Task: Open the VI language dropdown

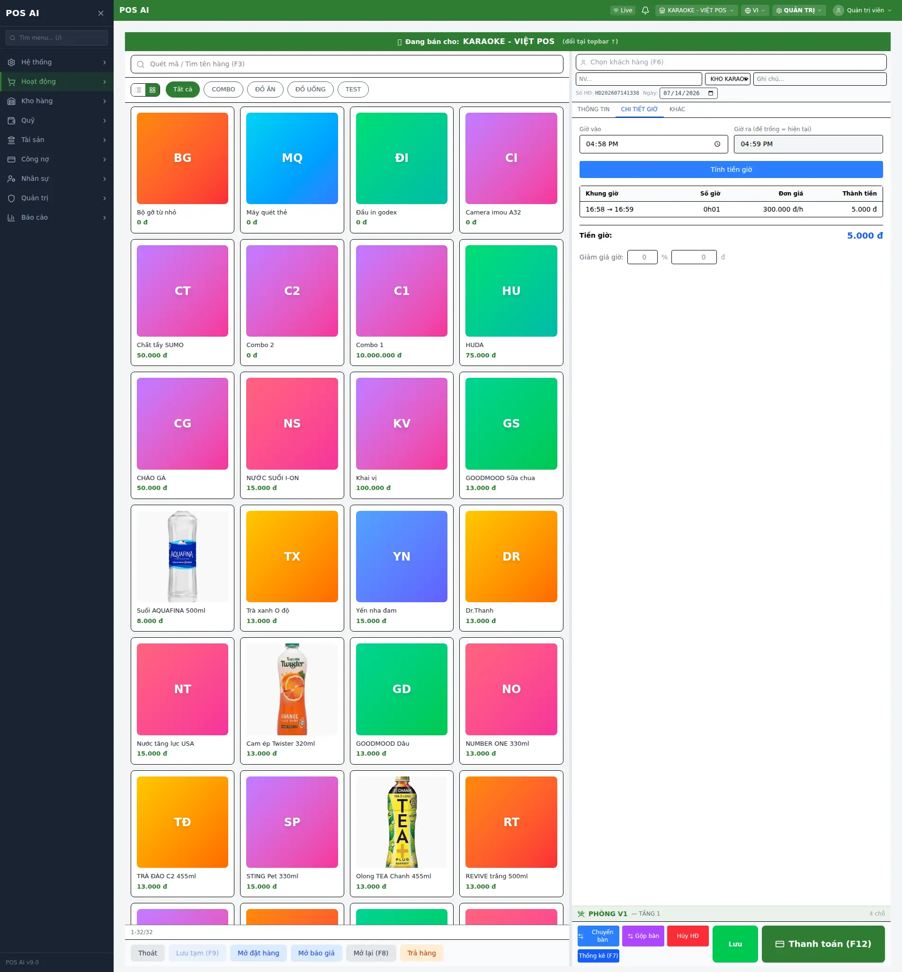Action: pos(755,10)
